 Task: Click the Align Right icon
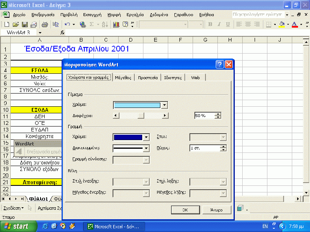pos(257,24)
